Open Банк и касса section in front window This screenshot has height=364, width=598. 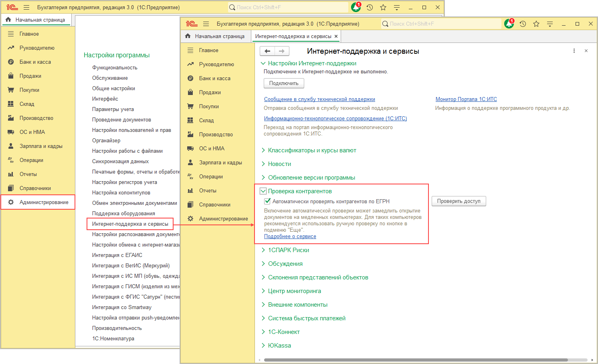(x=215, y=79)
